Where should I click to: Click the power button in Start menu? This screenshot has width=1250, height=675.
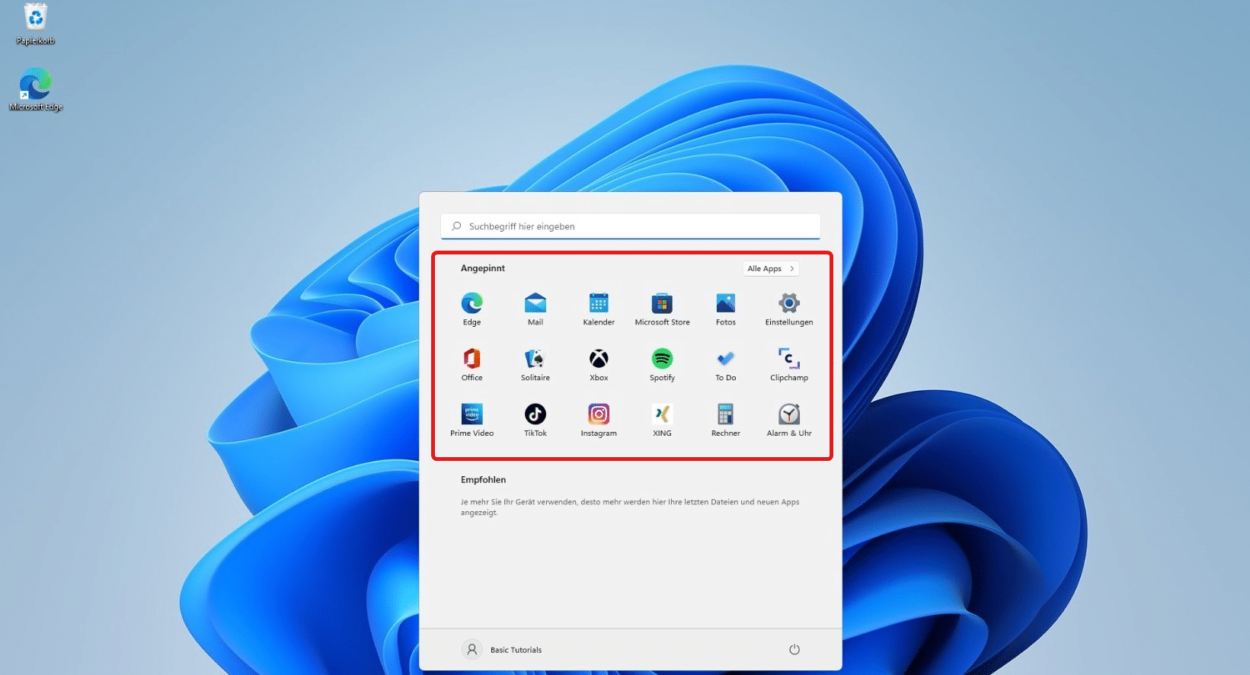(x=794, y=649)
